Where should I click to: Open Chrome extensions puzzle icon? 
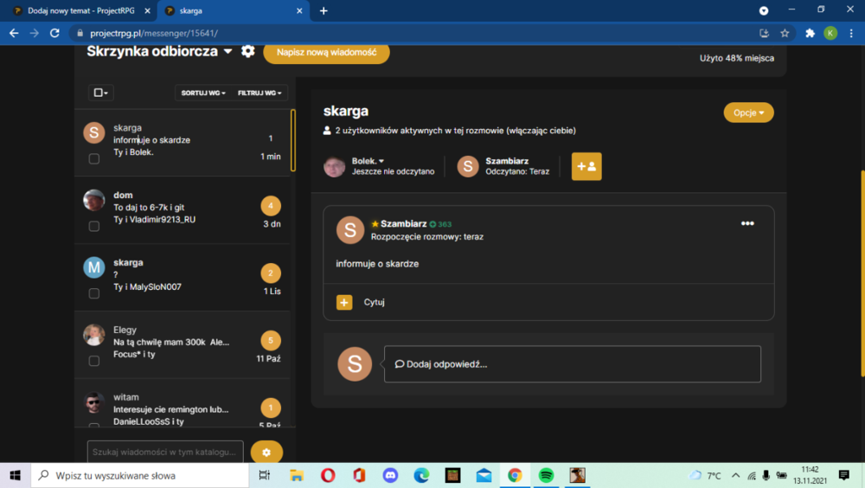[x=810, y=33]
